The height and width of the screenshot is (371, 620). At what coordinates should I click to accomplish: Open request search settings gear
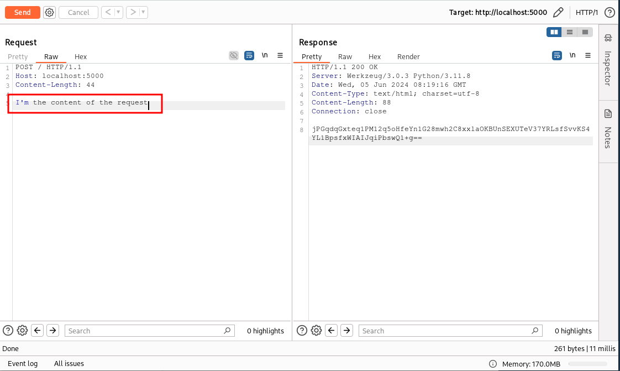22,331
